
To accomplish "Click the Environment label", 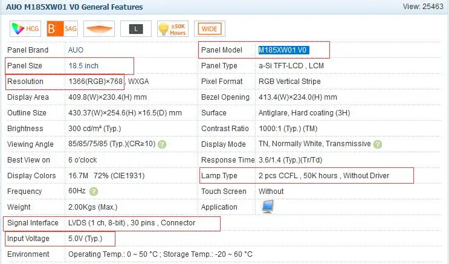I will tap(28, 254).
